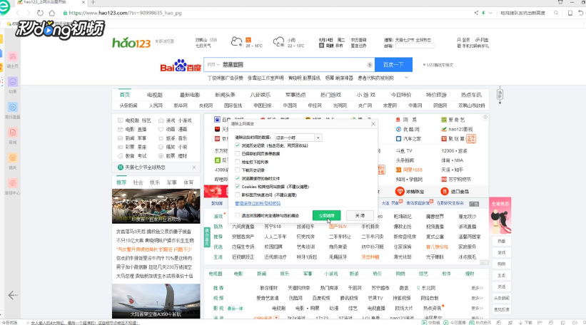Select the 首页 navigation tab
Viewport: 586px width, 325px height.
(x=125, y=95)
